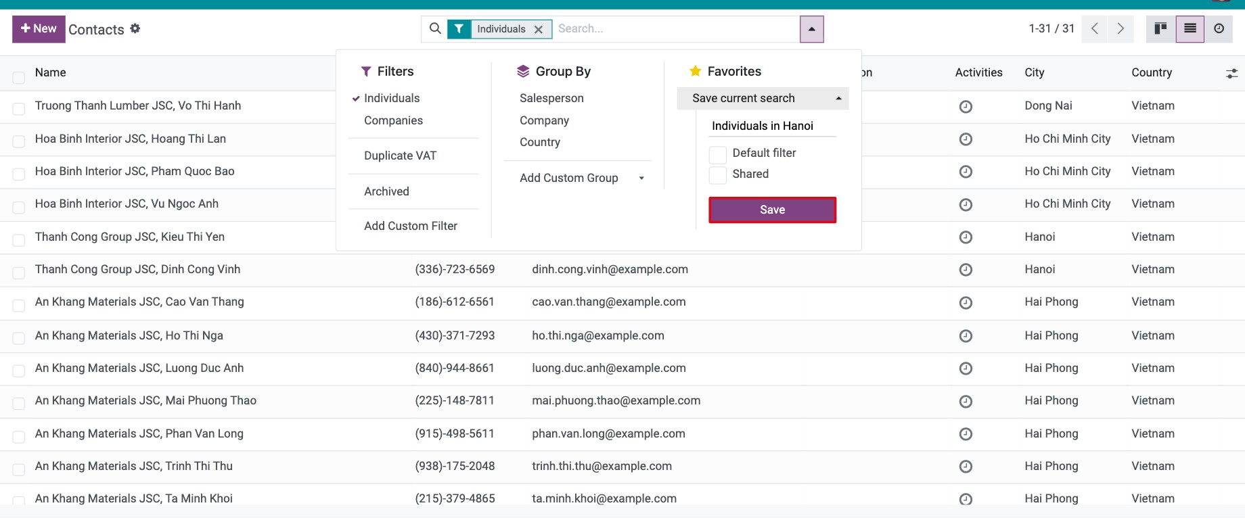1245x518 pixels.
Task: Collapse the search options dropdown toggle
Action: click(x=811, y=29)
